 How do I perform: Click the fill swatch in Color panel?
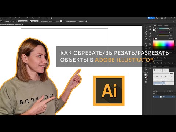(154, 30)
